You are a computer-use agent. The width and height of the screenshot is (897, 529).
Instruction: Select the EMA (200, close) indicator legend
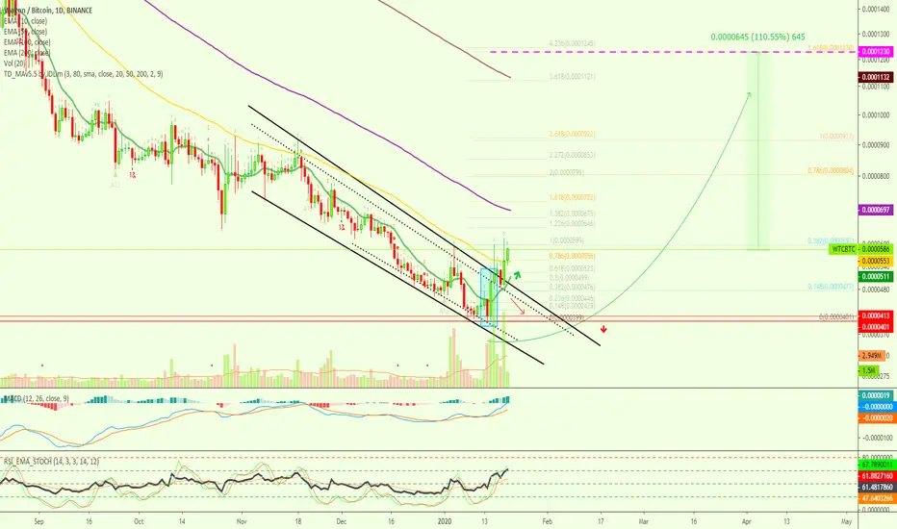tap(27, 53)
